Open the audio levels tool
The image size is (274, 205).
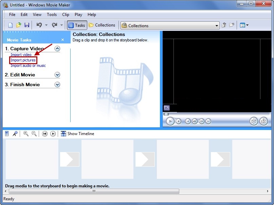pyautogui.click(x=7, y=134)
